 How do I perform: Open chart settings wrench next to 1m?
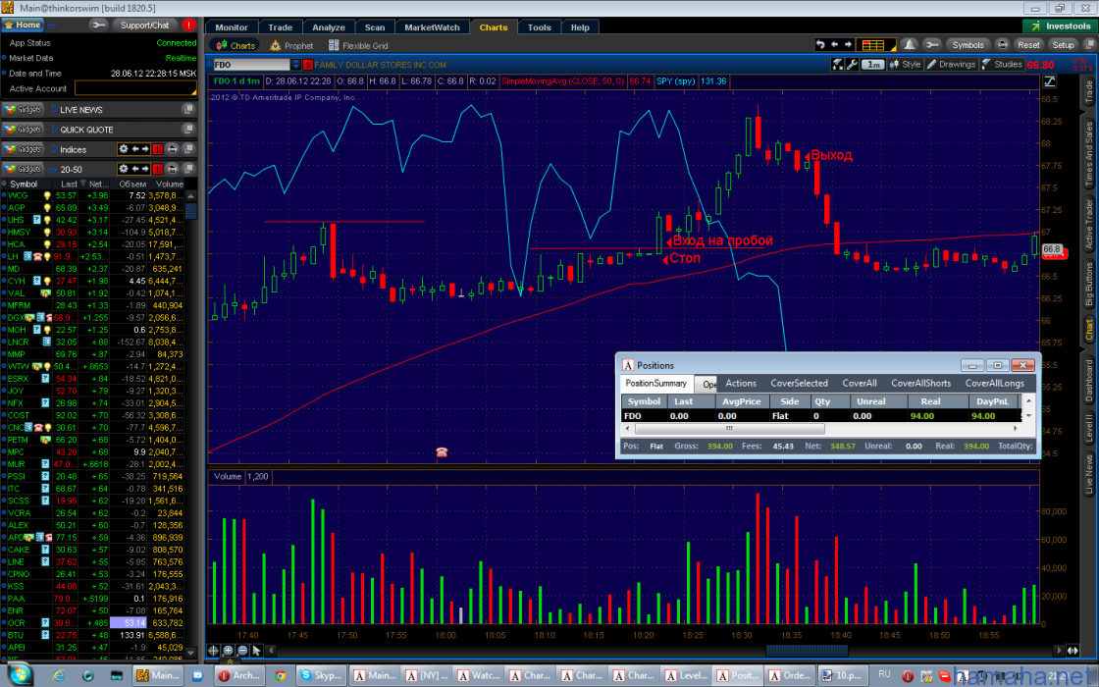[x=853, y=65]
